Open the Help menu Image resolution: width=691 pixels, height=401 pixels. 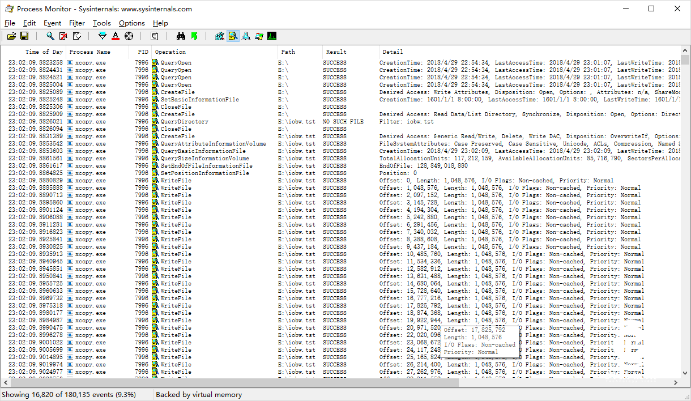(160, 23)
